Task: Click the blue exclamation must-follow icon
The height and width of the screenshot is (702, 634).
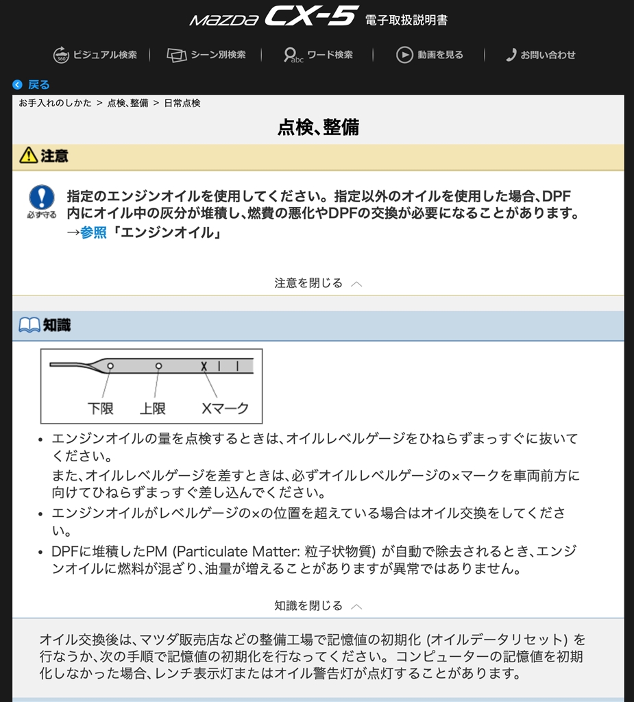Action: [42, 197]
